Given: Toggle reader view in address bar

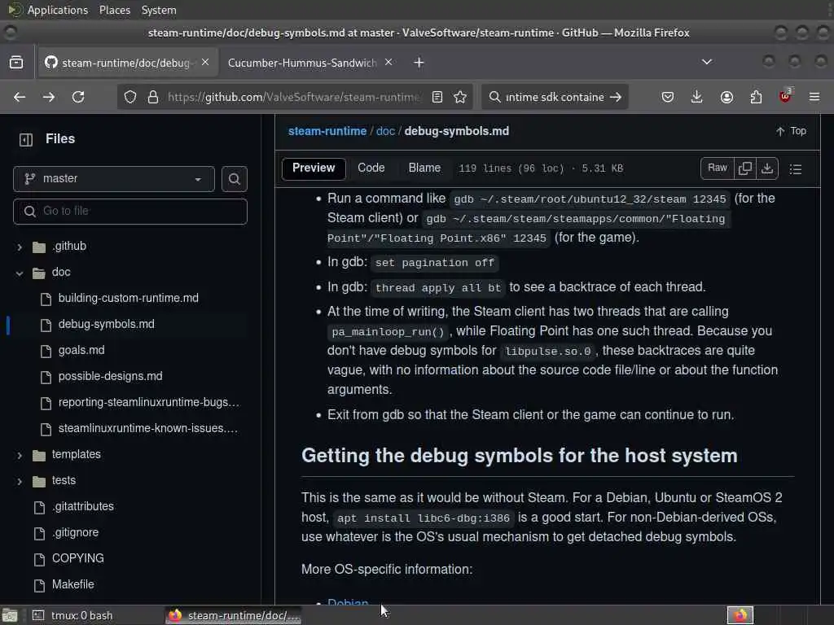Looking at the screenshot, I should (x=437, y=98).
